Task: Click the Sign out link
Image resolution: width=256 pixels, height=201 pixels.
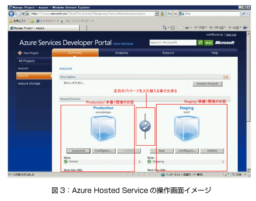Action: (x=231, y=34)
